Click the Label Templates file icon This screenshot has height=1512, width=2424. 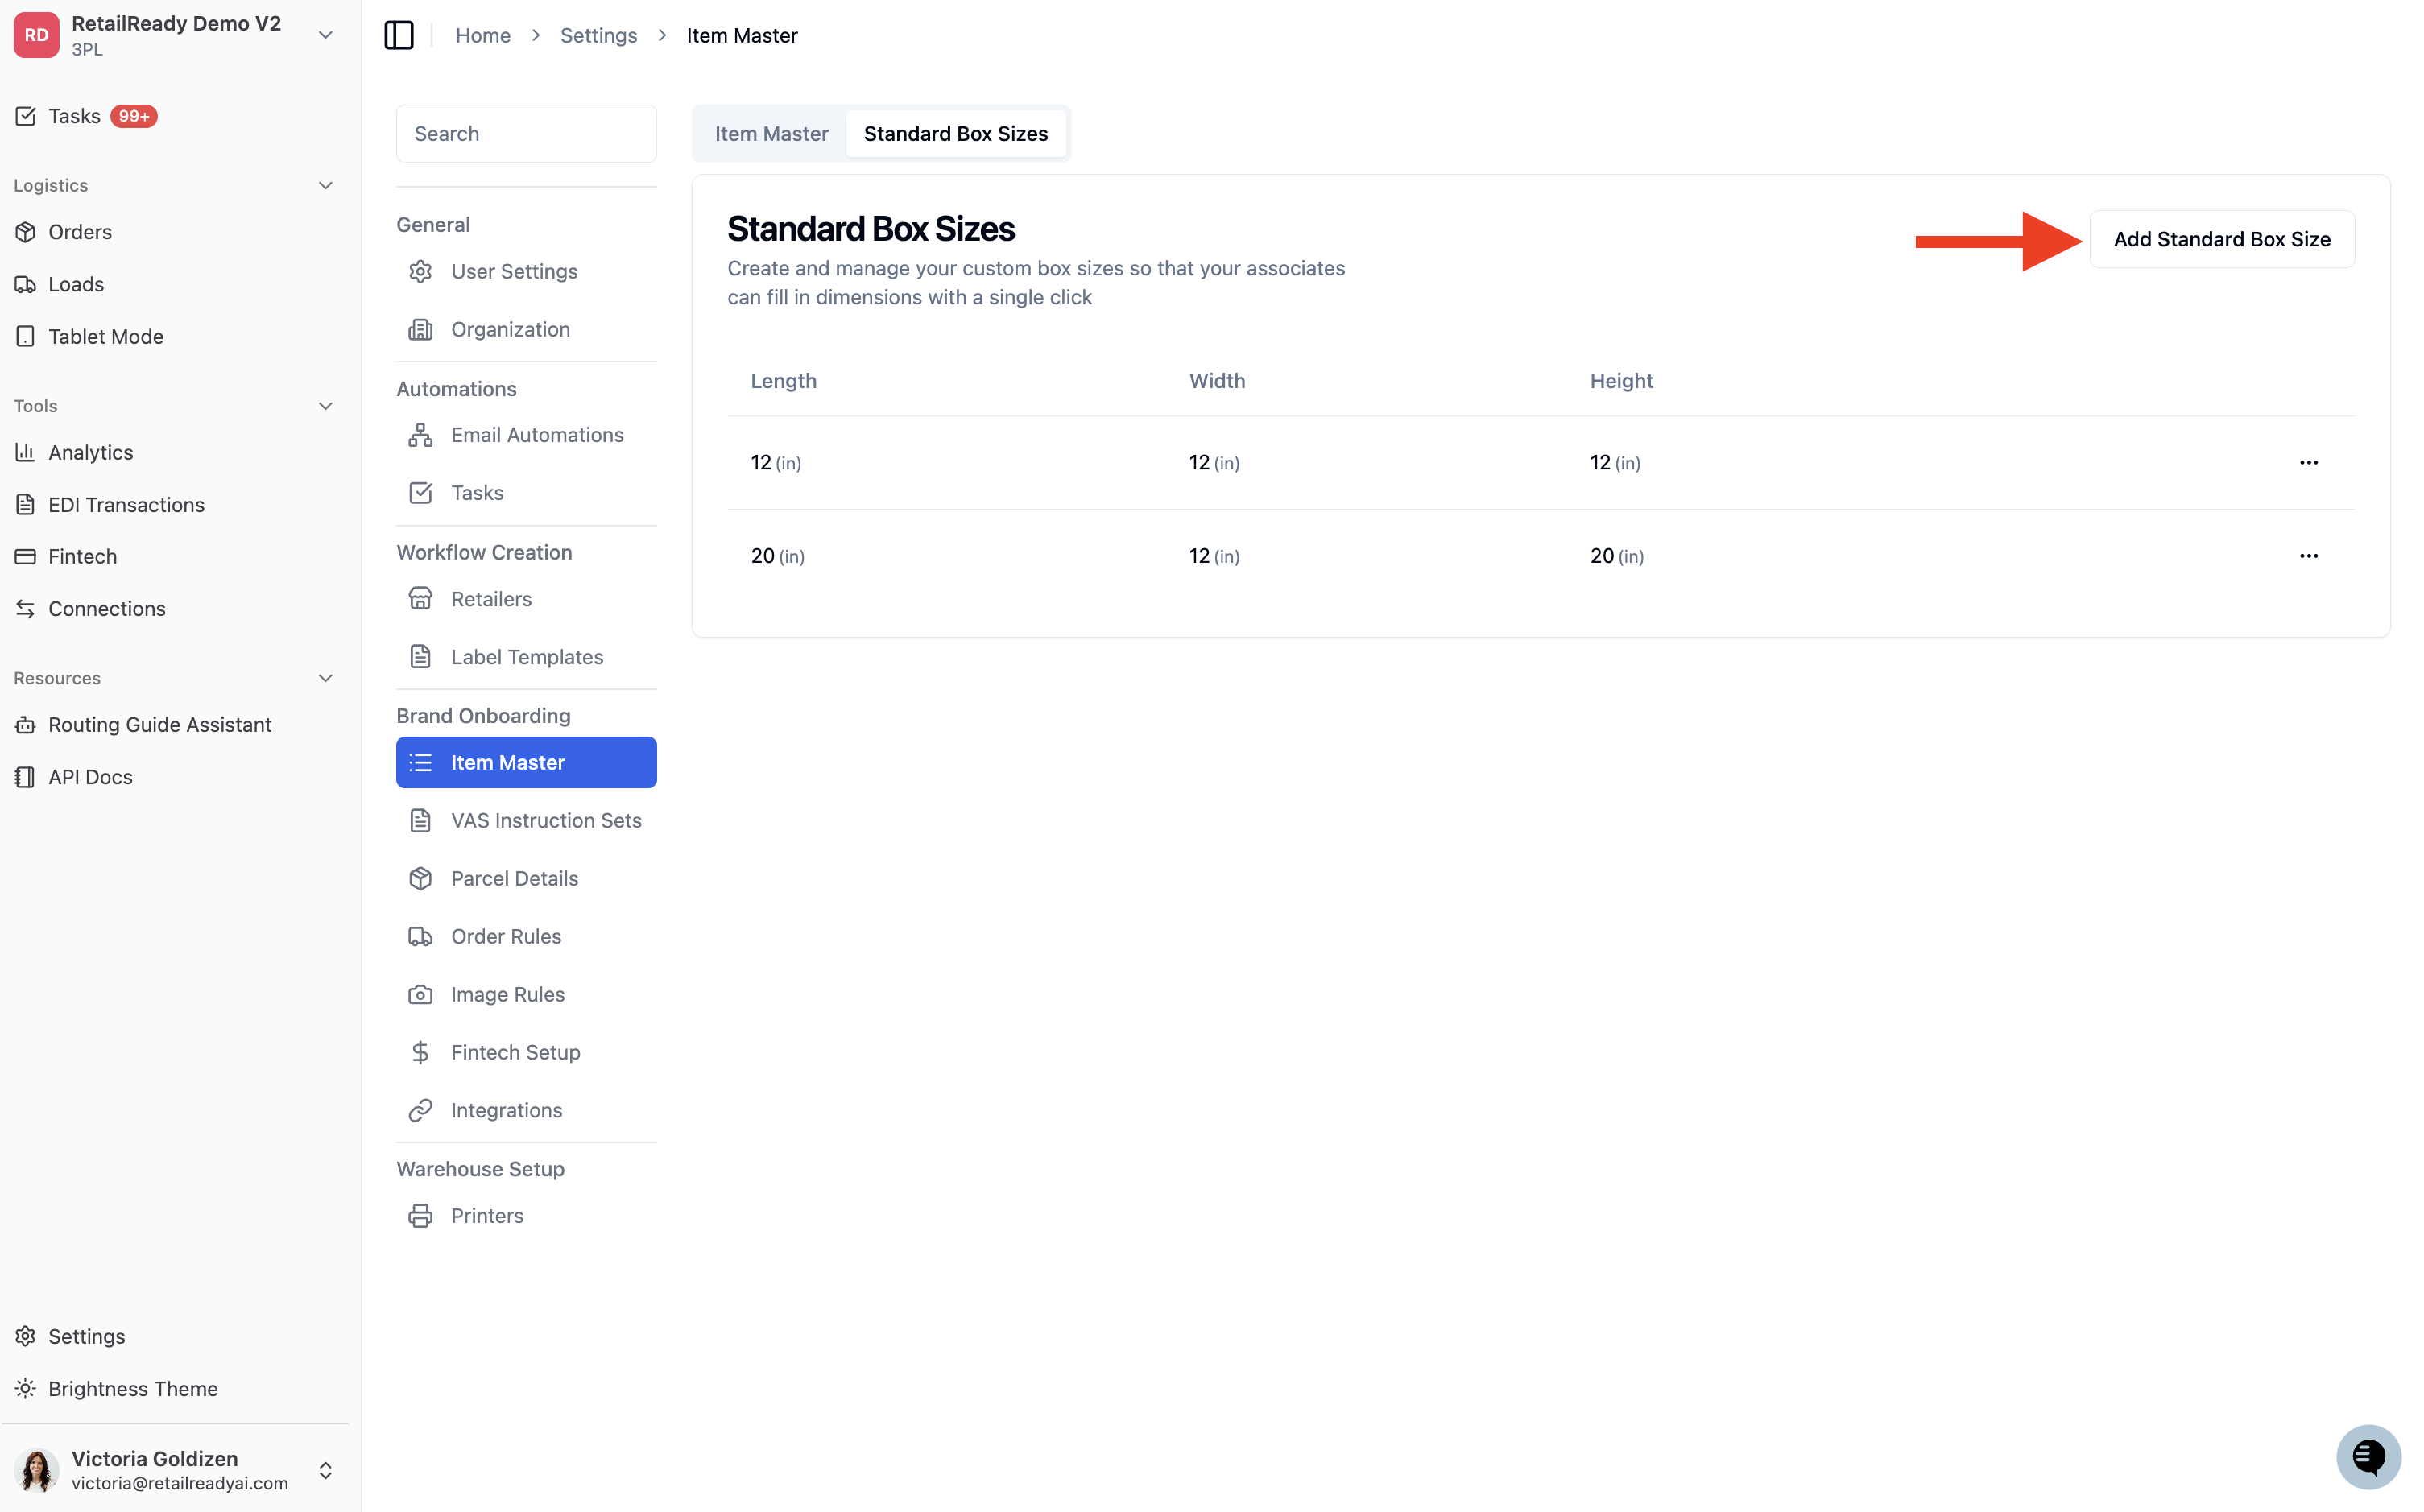click(420, 656)
